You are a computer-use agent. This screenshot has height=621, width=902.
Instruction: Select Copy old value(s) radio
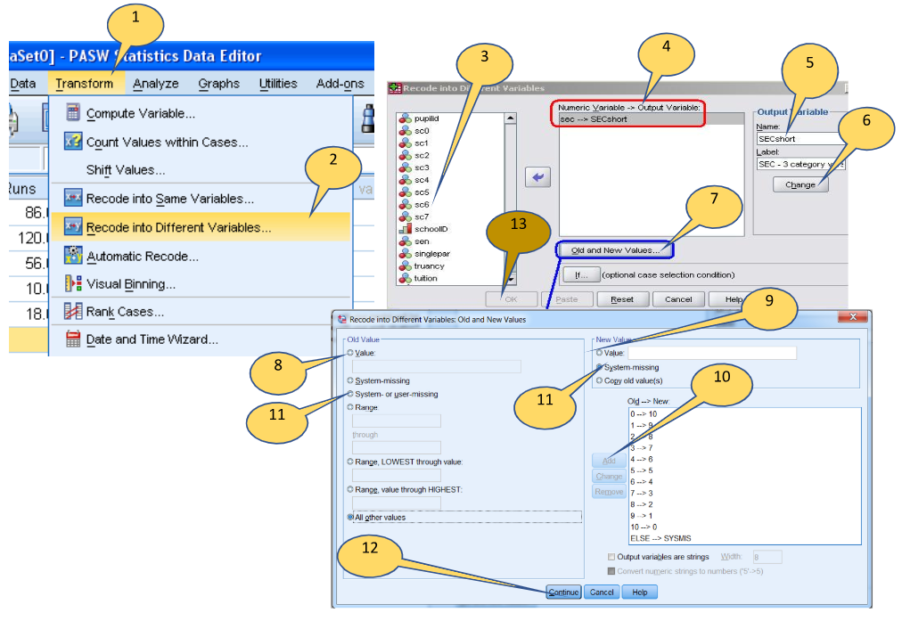pos(600,380)
